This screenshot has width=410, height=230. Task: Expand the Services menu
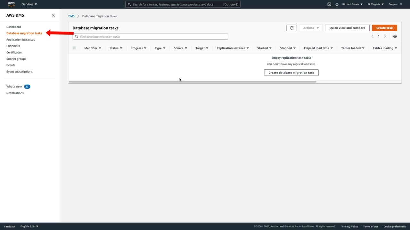[x=29, y=4]
